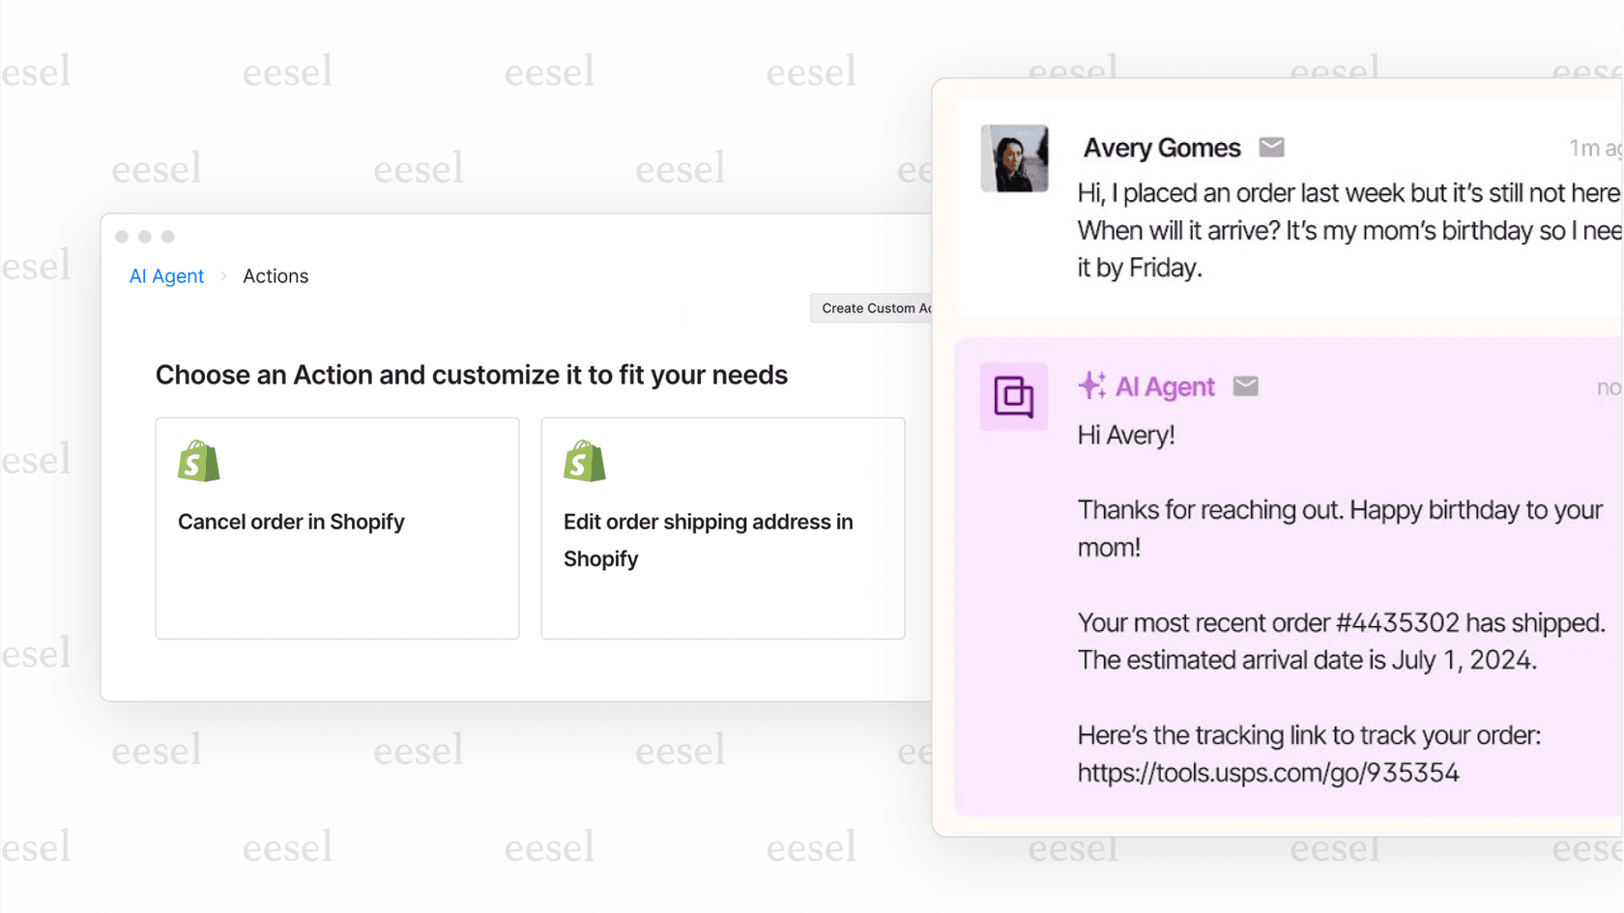Select the Cancel order in Shopify action
Screen dimensions: 1624x913
[x=336, y=528]
